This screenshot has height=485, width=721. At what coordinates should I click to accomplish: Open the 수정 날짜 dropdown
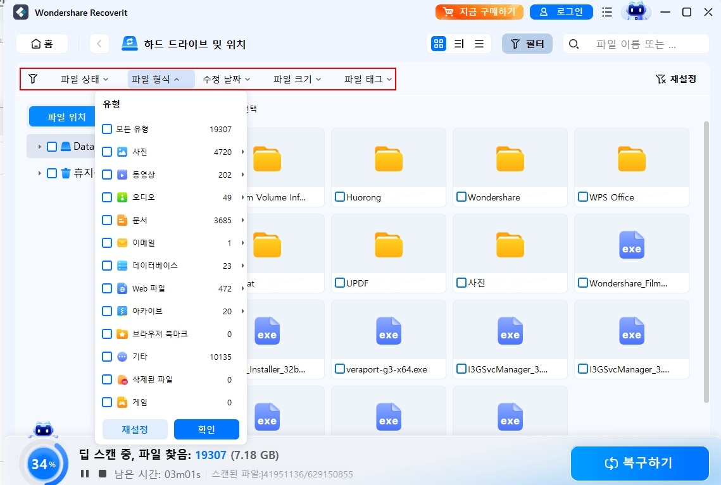coord(226,79)
